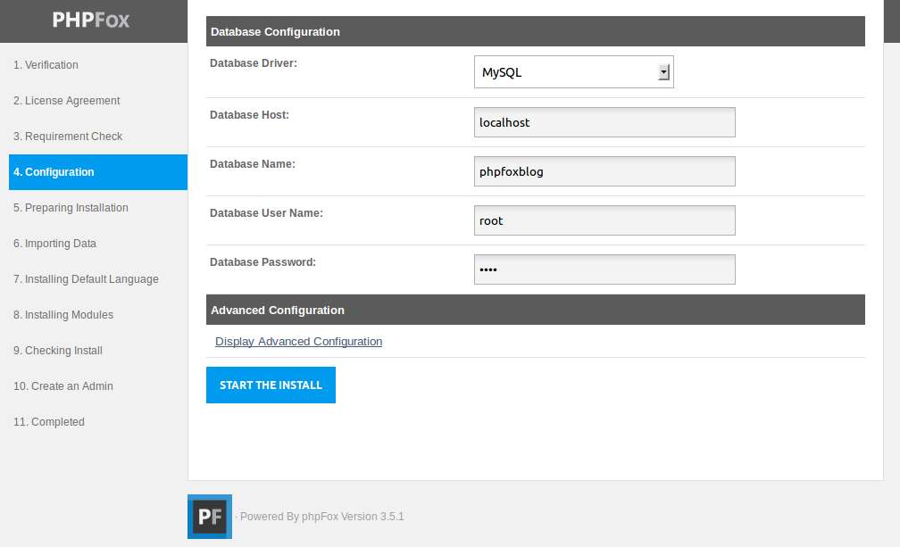Click the Start The Install button
This screenshot has height=547, width=900.
(x=271, y=385)
